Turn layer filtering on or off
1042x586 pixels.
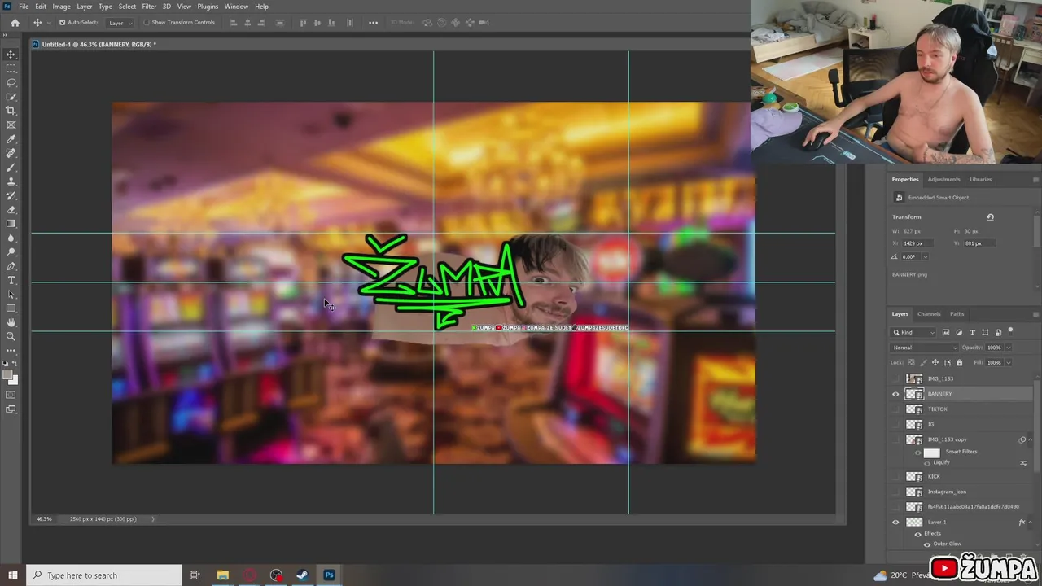[1010, 330]
